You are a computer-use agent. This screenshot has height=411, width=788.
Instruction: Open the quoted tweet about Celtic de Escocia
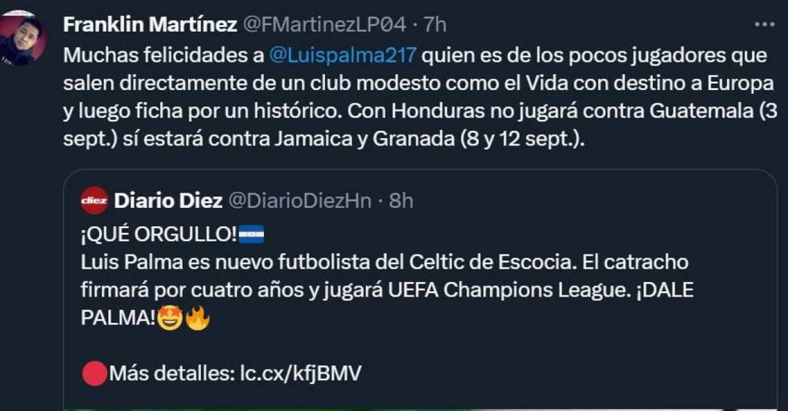tap(386, 277)
